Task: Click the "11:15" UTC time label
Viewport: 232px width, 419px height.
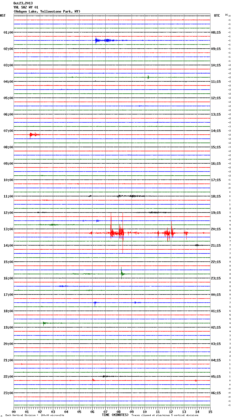Action: pos(216,82)
